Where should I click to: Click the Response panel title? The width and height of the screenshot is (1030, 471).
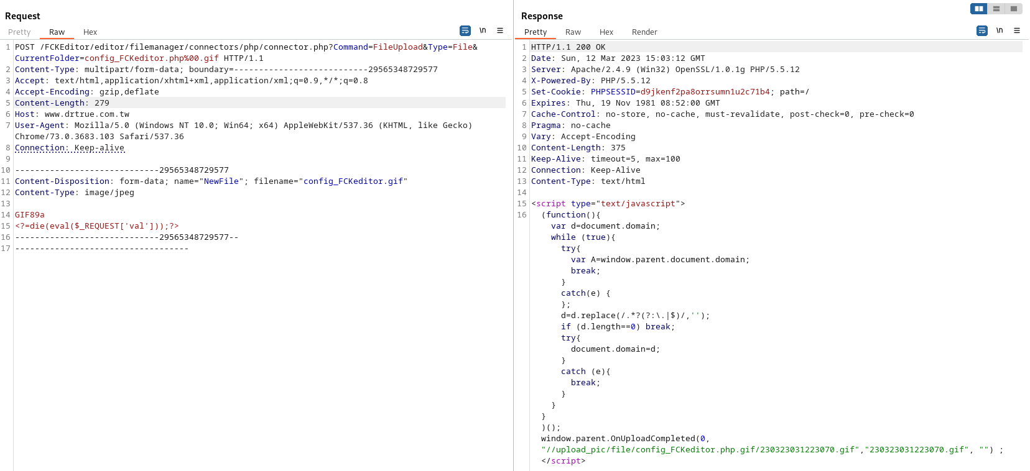coord(542,16)
